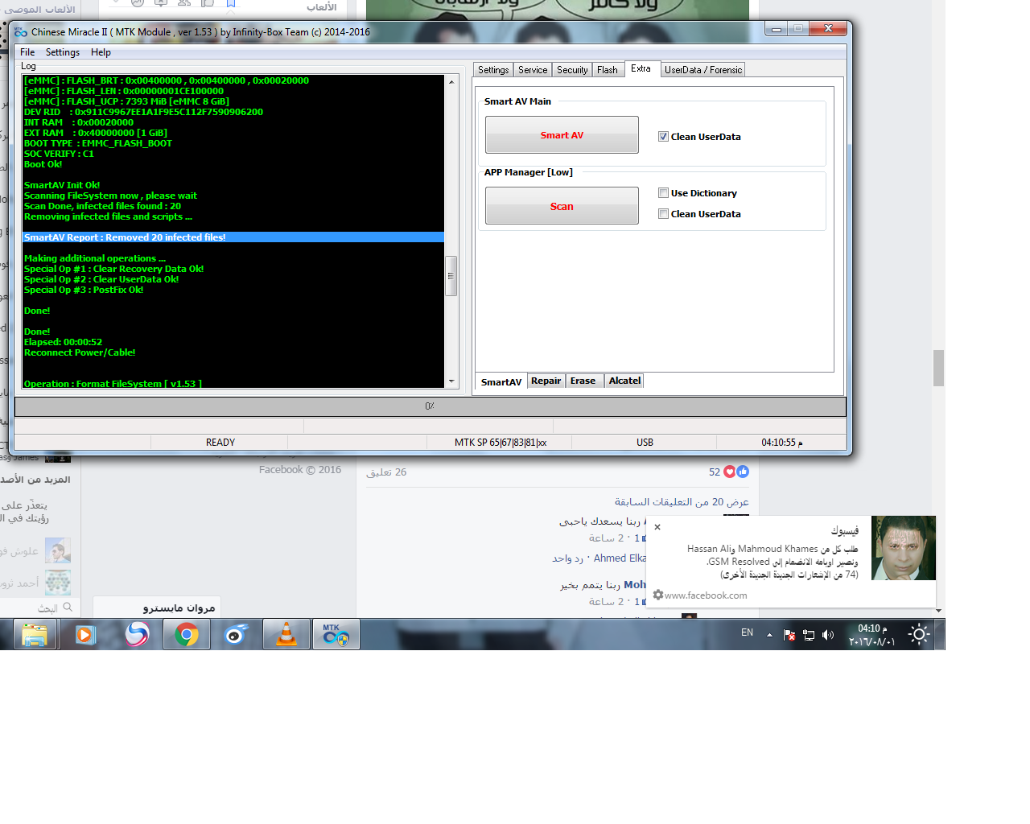Open the network tray icon
1030x824 pixels.
click(x=809, y=635)
